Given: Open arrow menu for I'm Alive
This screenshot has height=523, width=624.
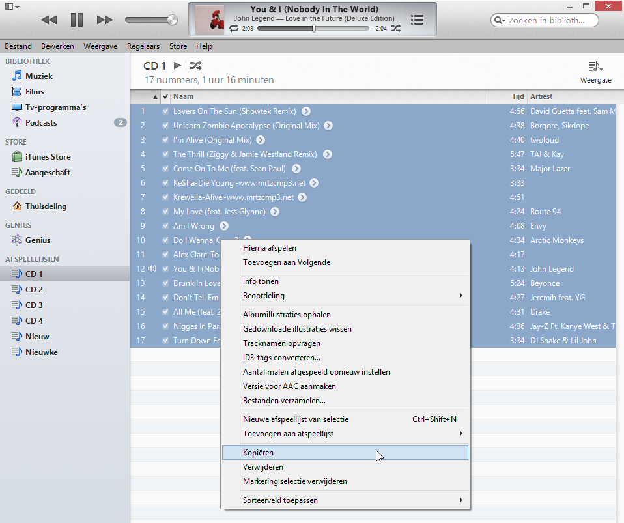Looking at the screenshot, I should [x=261, y=140].
